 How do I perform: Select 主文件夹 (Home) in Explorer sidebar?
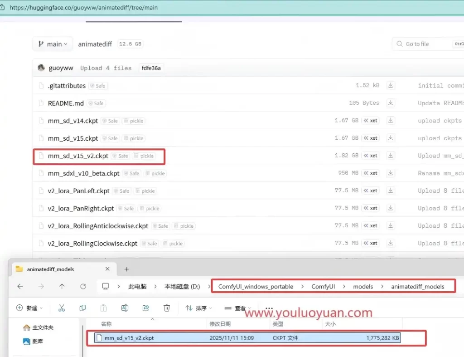pos(39,328)
